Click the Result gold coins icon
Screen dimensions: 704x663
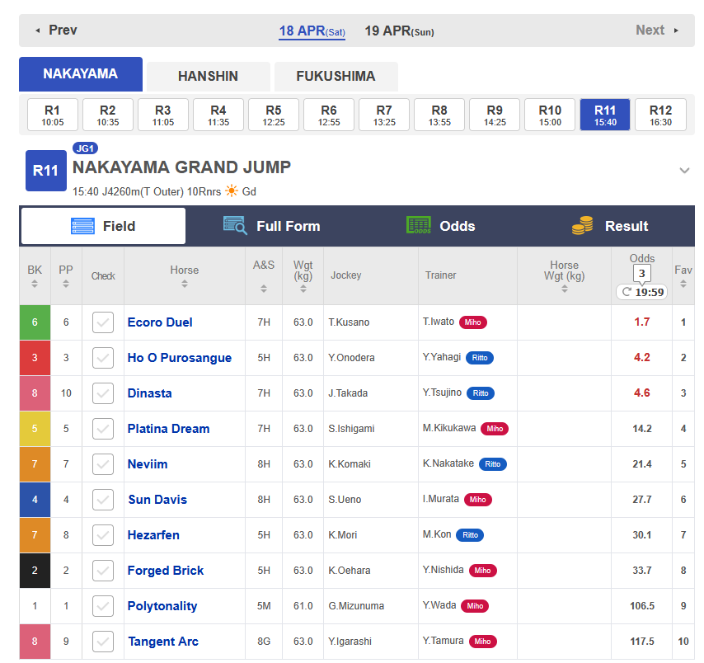[x=583, y=226]
